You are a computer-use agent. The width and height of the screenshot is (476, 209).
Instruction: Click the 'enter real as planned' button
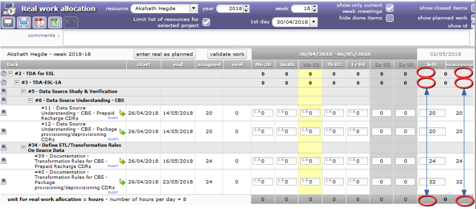pyautogui.click(x=165, y=54)
